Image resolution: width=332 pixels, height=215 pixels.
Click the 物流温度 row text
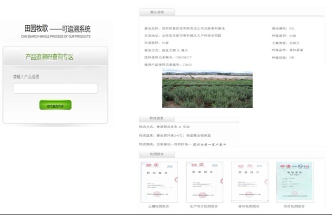pyautogui.click(x=175, y=135)
